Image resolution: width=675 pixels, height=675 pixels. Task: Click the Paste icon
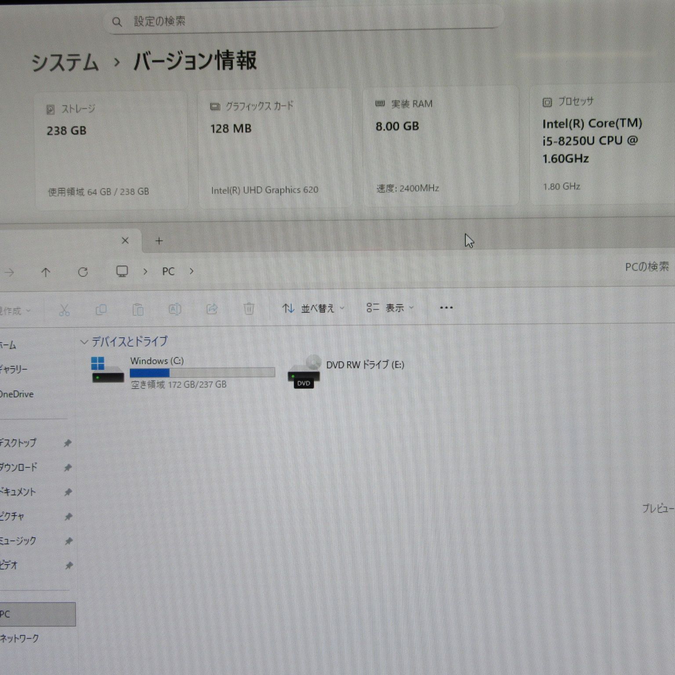click(x=138, y=310)
